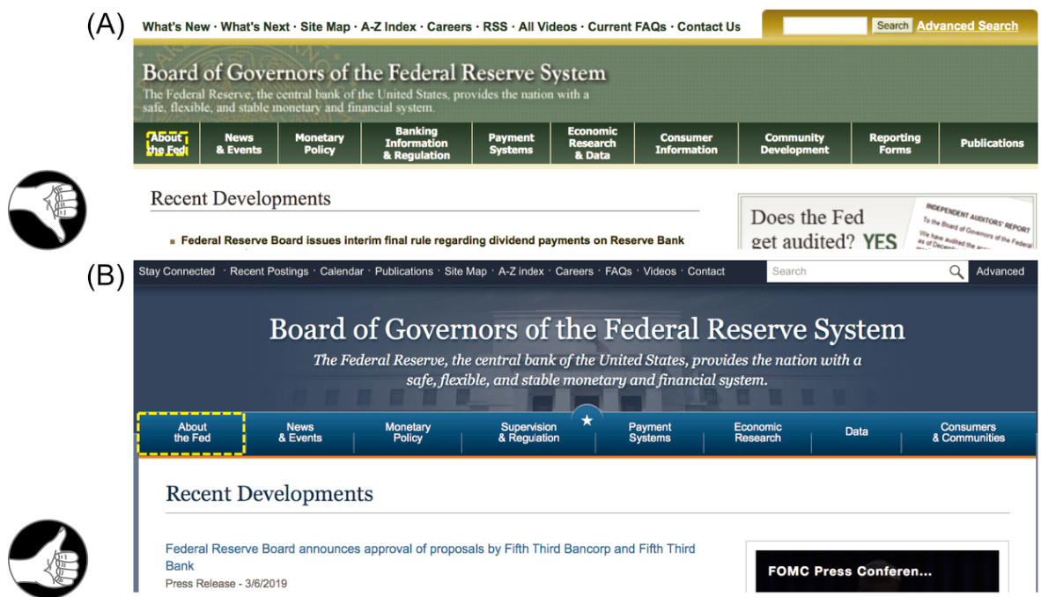
Task: Click 'Press Release - 3/6/2019' text
Action: point(226,584)
